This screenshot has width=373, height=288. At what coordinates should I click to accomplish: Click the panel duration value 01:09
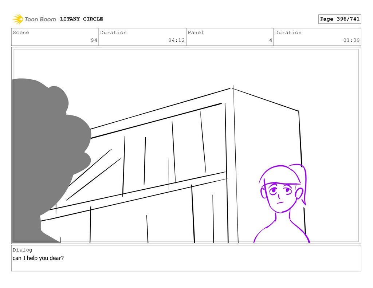352,40
